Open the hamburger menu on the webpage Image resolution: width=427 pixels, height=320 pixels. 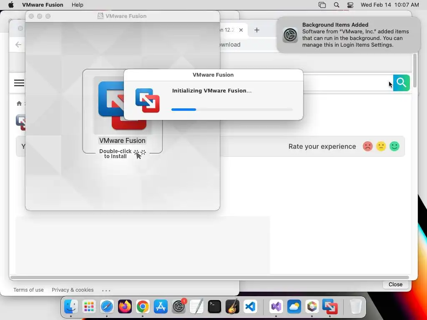[x=19, y=83]
